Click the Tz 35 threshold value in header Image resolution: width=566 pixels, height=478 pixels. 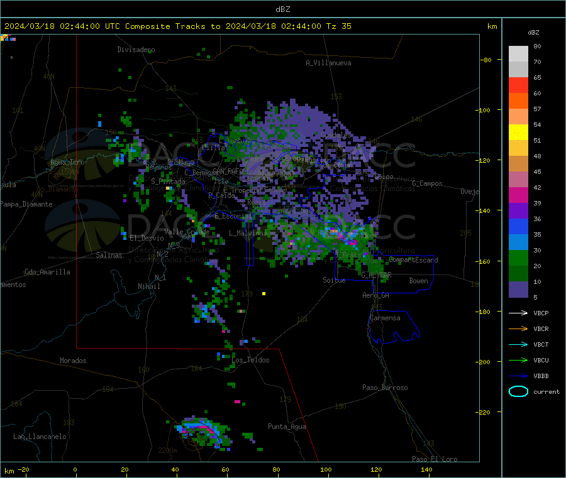point(338,26)
